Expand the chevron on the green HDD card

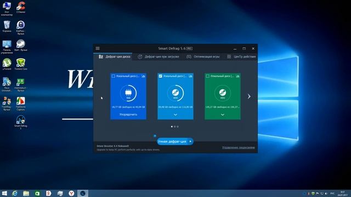pyautogui.click(x=223, y=114)
